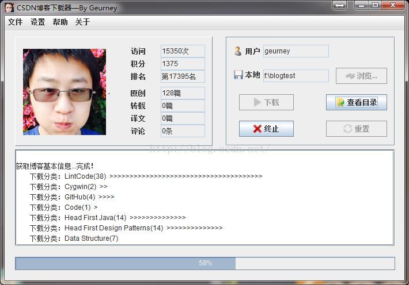Click the refresh icon on 重置
This screenshot has height=285, width=409.
pos(347,129)
